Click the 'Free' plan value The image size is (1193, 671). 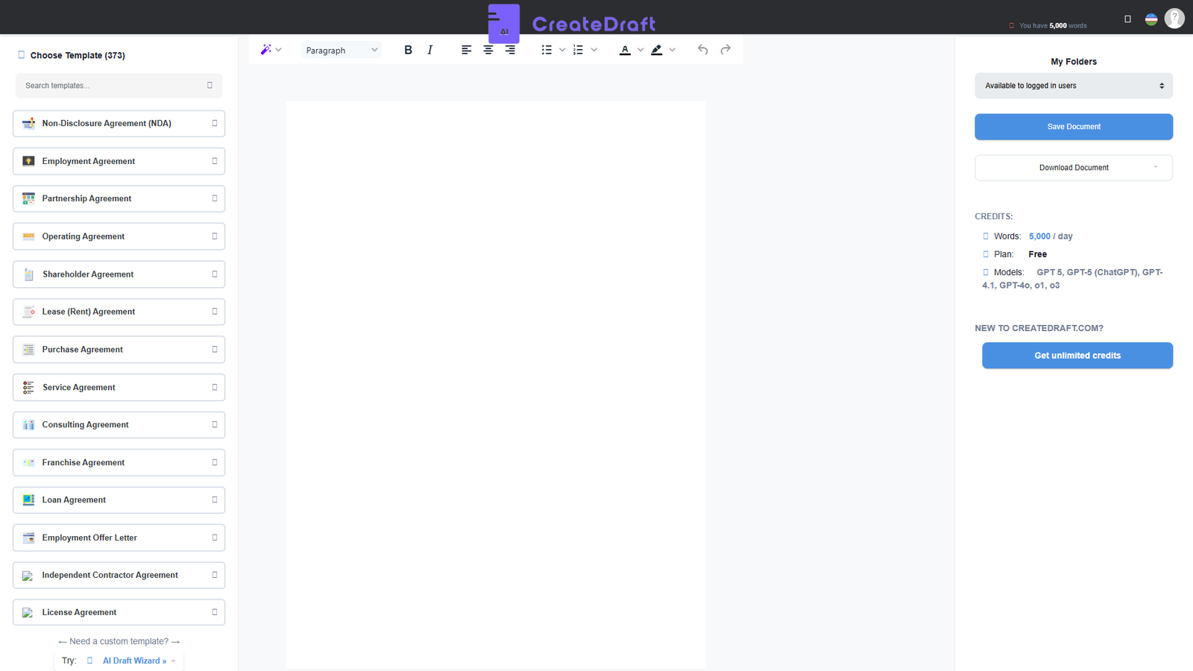1038,254
